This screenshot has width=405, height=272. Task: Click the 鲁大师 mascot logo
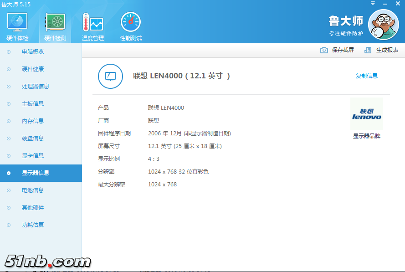click(x=383, y=25)
